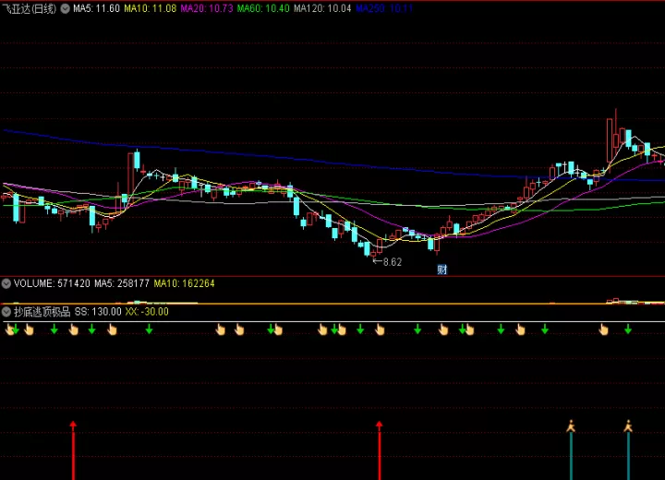Click the 财 financial marker icon
The image size is (665, 480).
tap(441, 270)
